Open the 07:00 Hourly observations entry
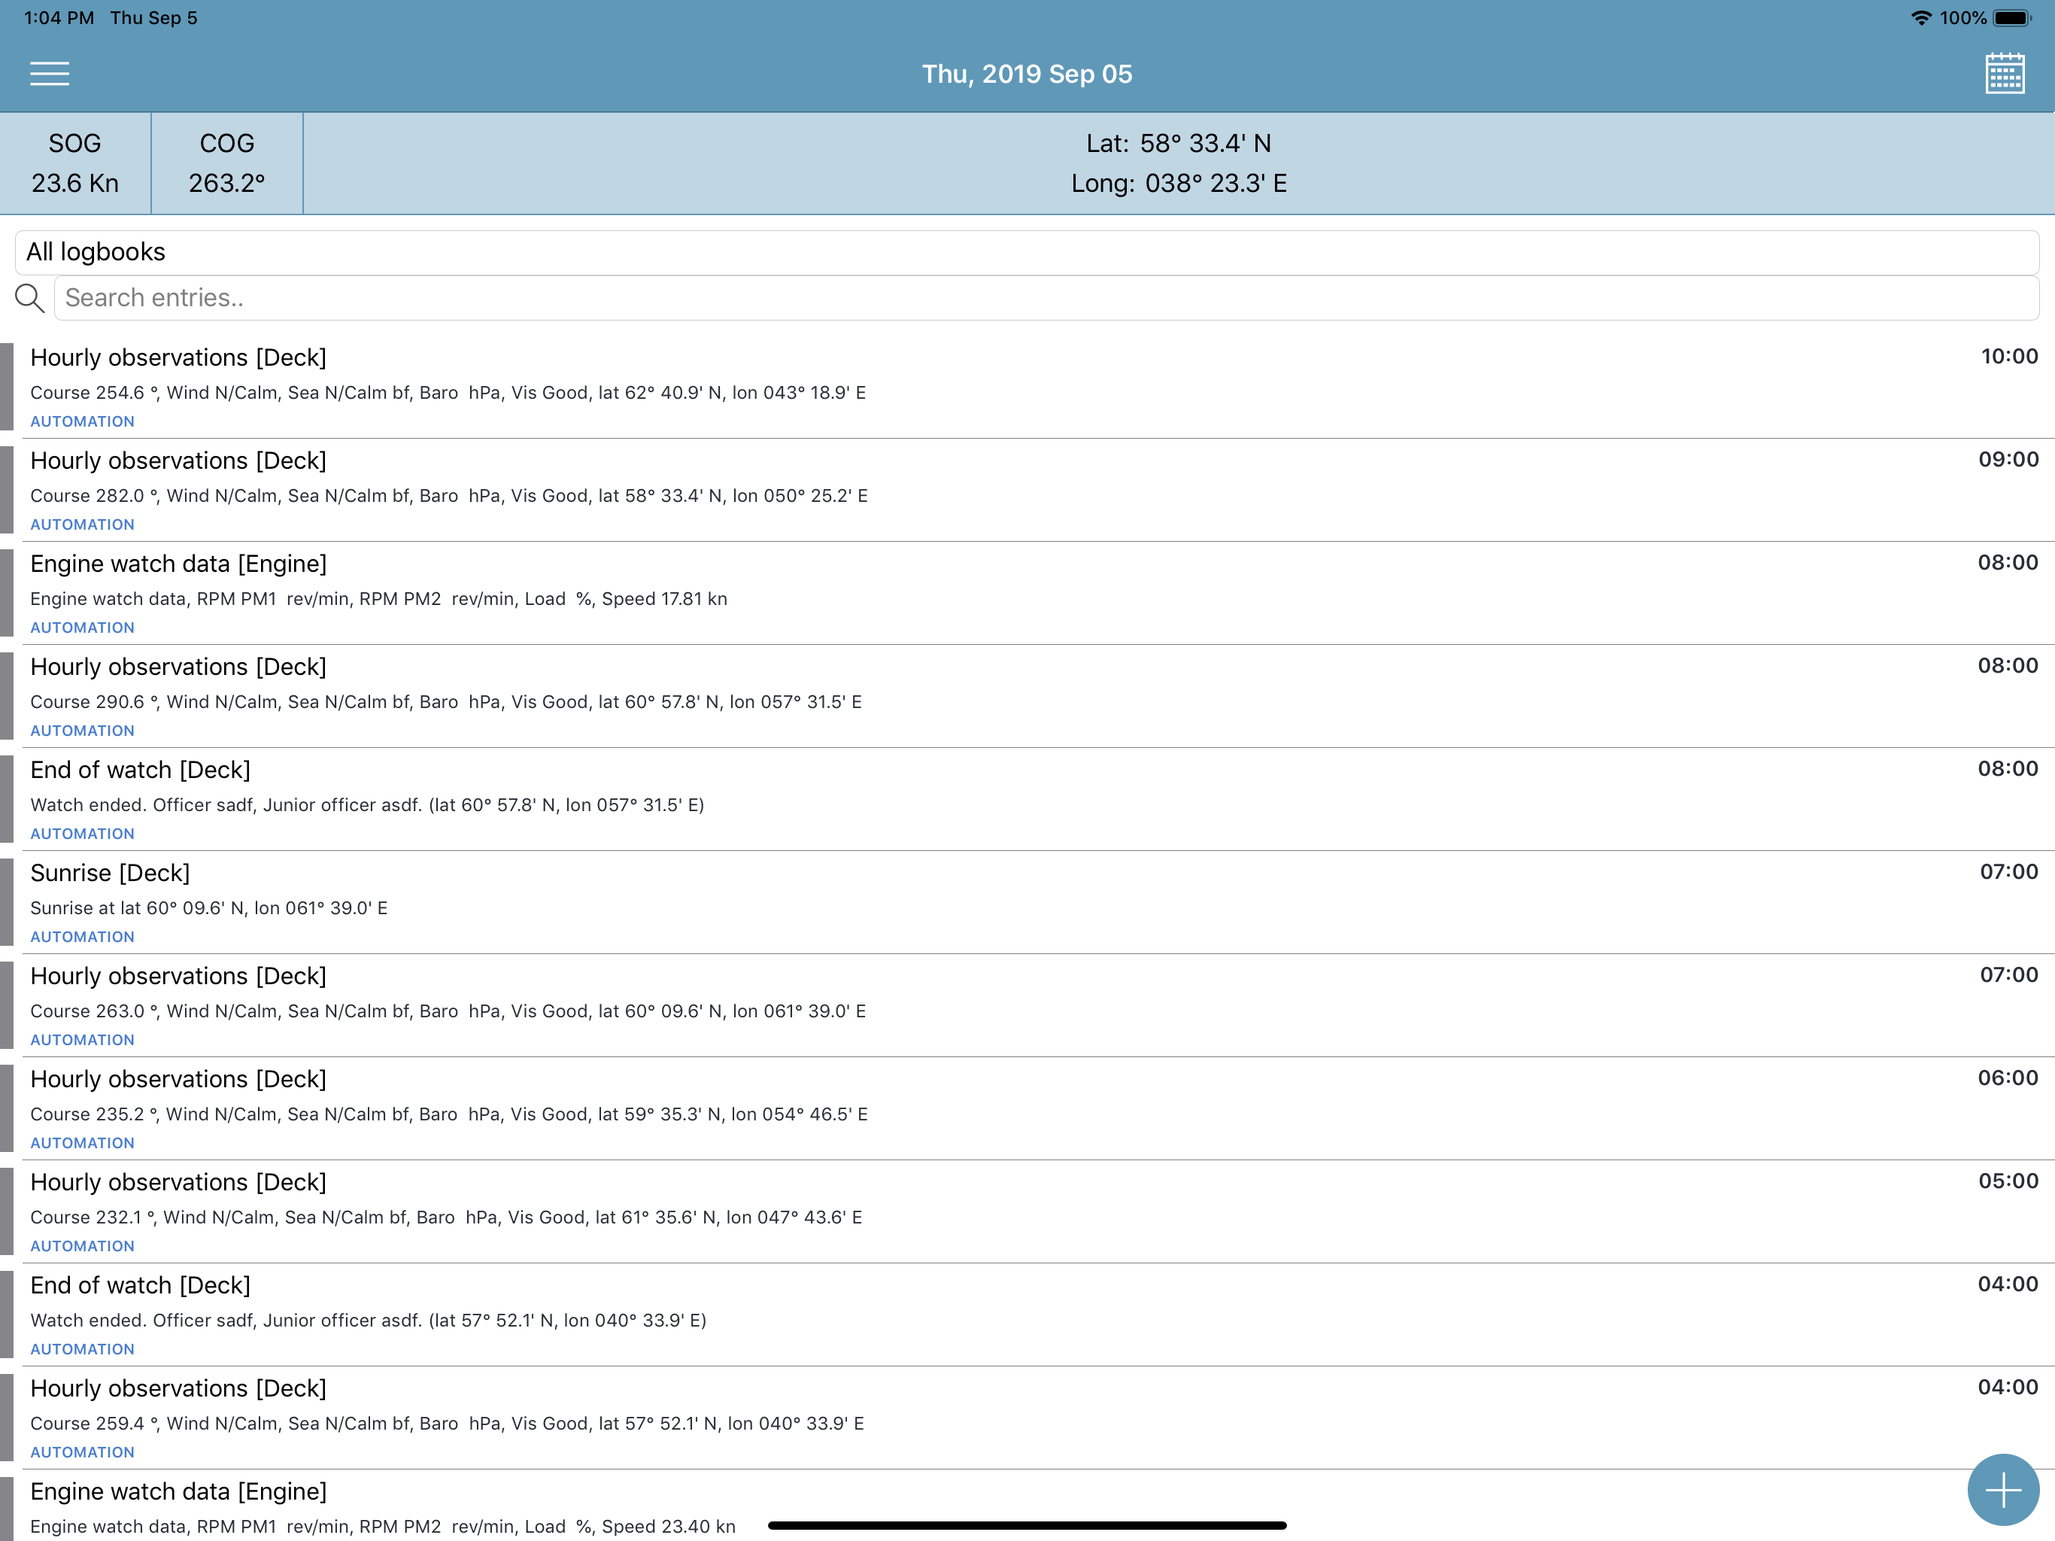Viewport: 2055px width, 1541px height. [x=1027, y=1006]
